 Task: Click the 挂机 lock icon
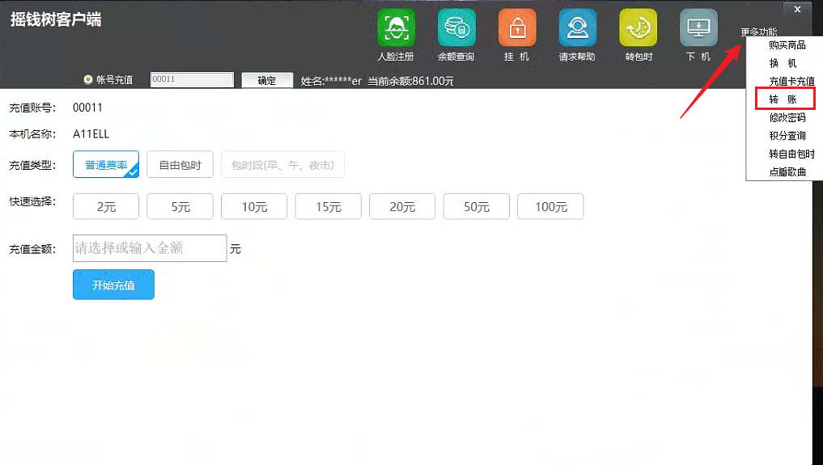[x=517, y=27]
